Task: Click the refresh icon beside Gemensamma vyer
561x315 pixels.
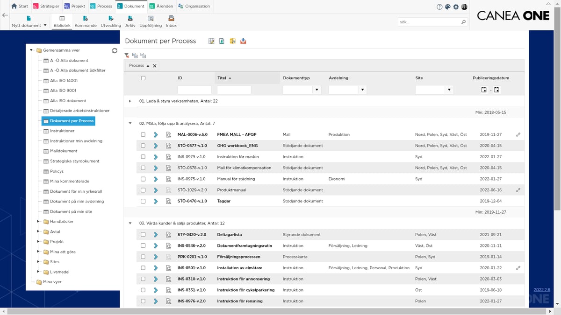Action: click(x=115, y=50)
